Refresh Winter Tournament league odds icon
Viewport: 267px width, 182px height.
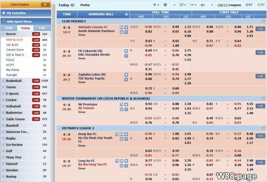click(263, 99)
